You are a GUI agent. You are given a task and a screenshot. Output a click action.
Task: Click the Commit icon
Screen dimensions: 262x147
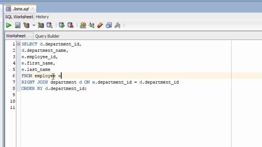click(62, 25)
